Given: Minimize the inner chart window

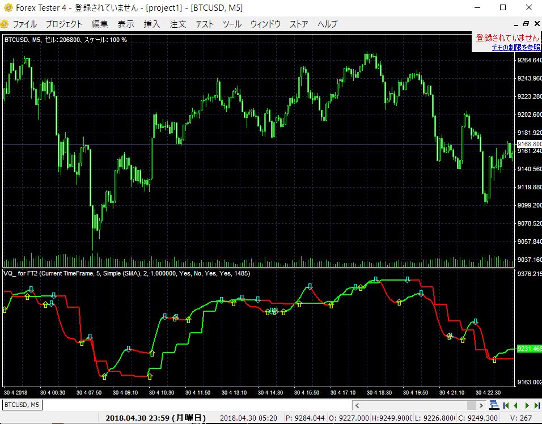Looking at the screenshot, I should [516, 24].
